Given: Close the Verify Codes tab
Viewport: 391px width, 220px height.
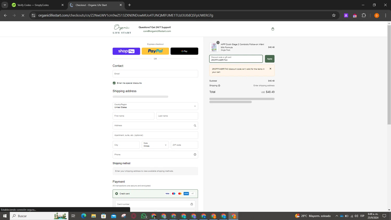Looking at the screenshot, I should point(63,5).
